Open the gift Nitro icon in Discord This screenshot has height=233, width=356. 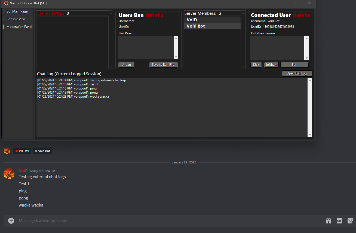tap(329, 221)
